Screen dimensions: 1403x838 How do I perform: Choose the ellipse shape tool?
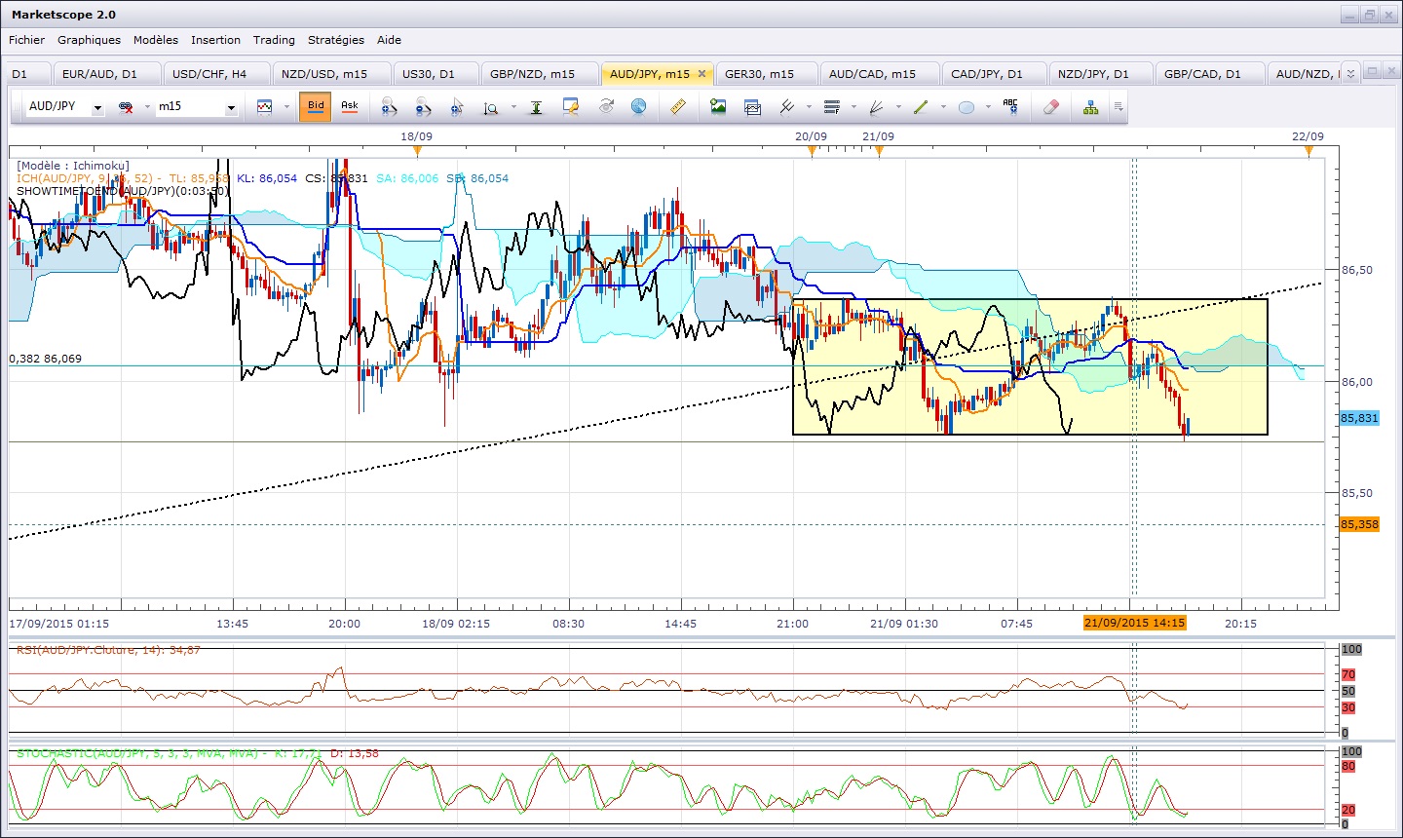click(x=966, y=107)
